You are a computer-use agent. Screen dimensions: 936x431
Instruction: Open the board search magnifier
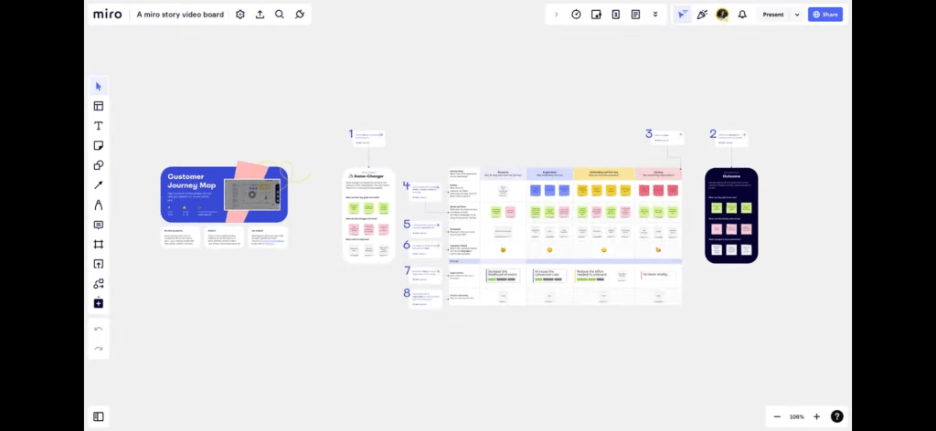click(280, 15)
